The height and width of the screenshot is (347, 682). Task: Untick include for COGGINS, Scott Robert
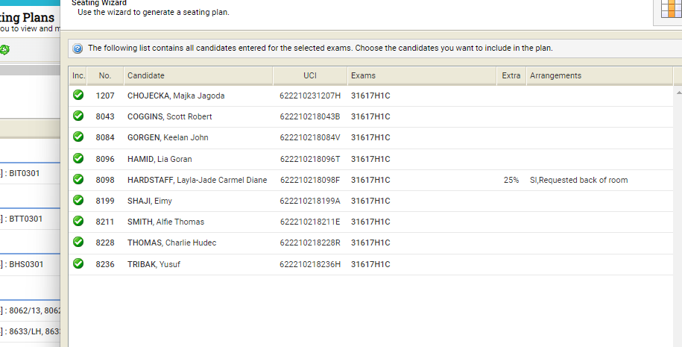(78, 116)
